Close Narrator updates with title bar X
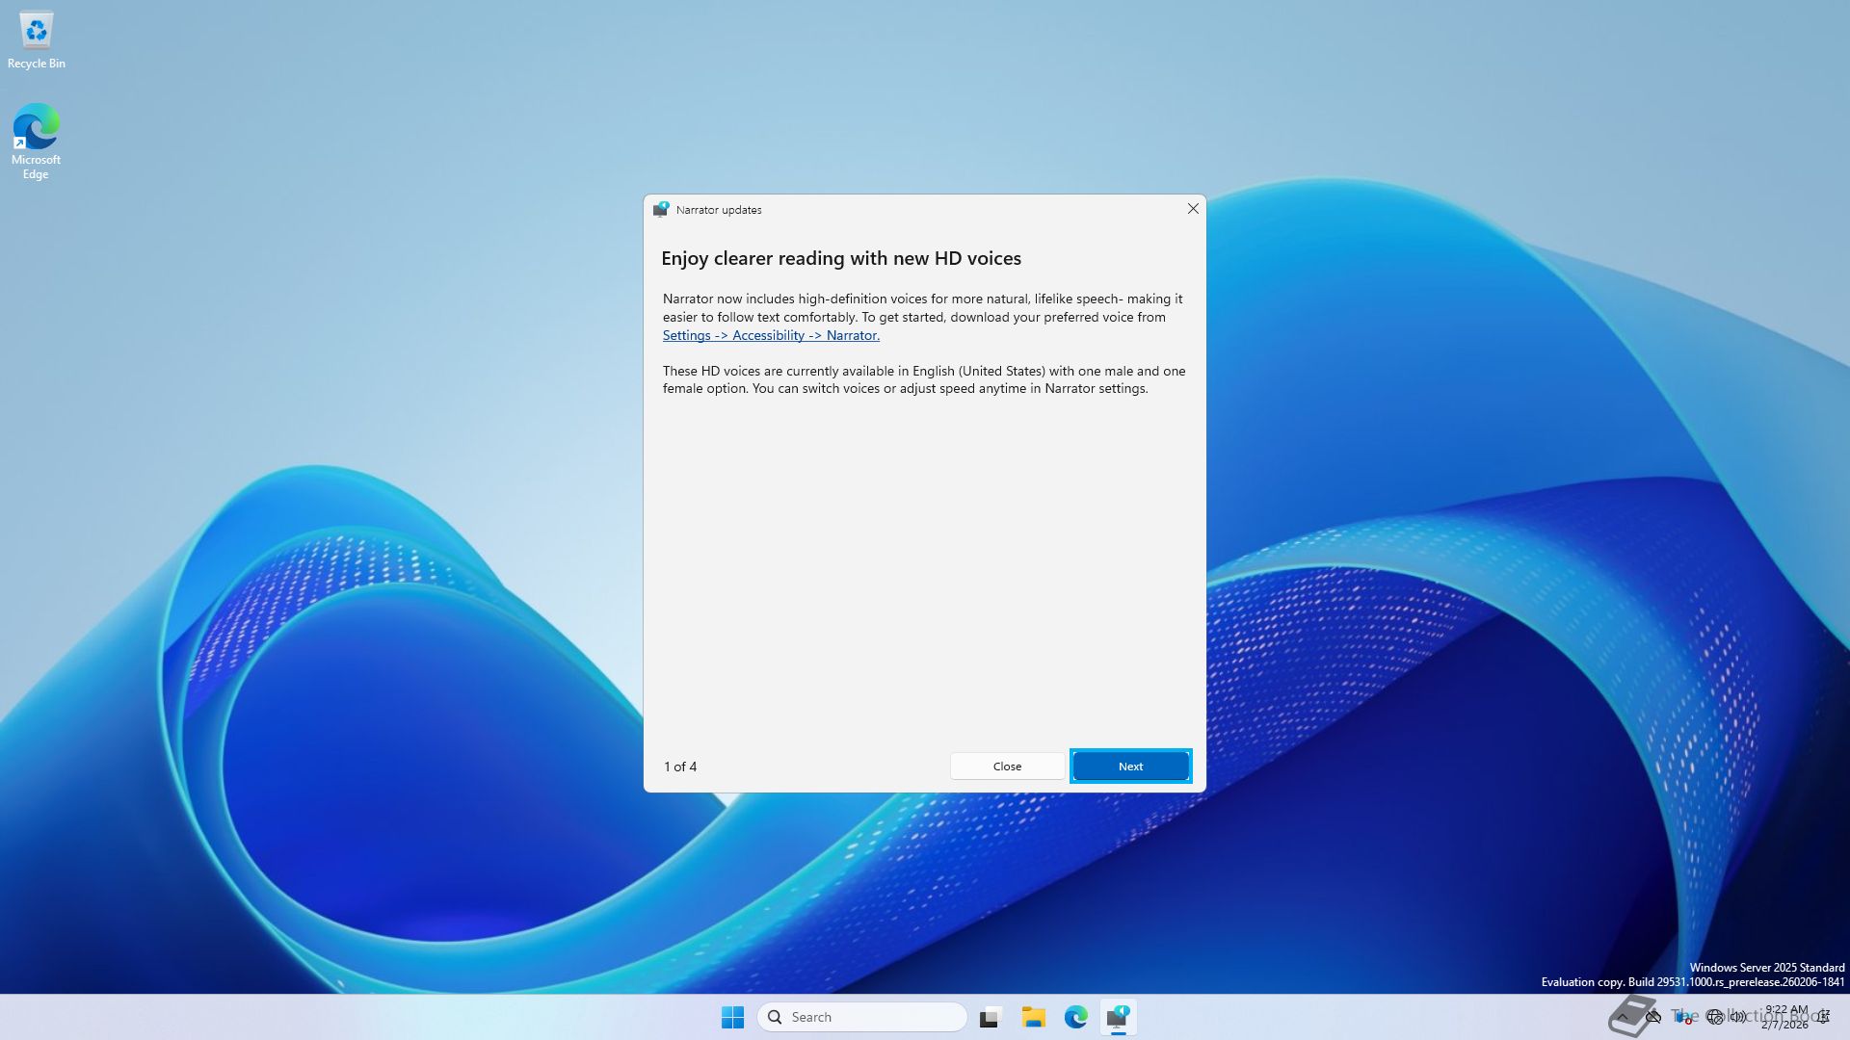Screen dimensions: 1850x1040 pyautogui.click(x=1193, y=209)
